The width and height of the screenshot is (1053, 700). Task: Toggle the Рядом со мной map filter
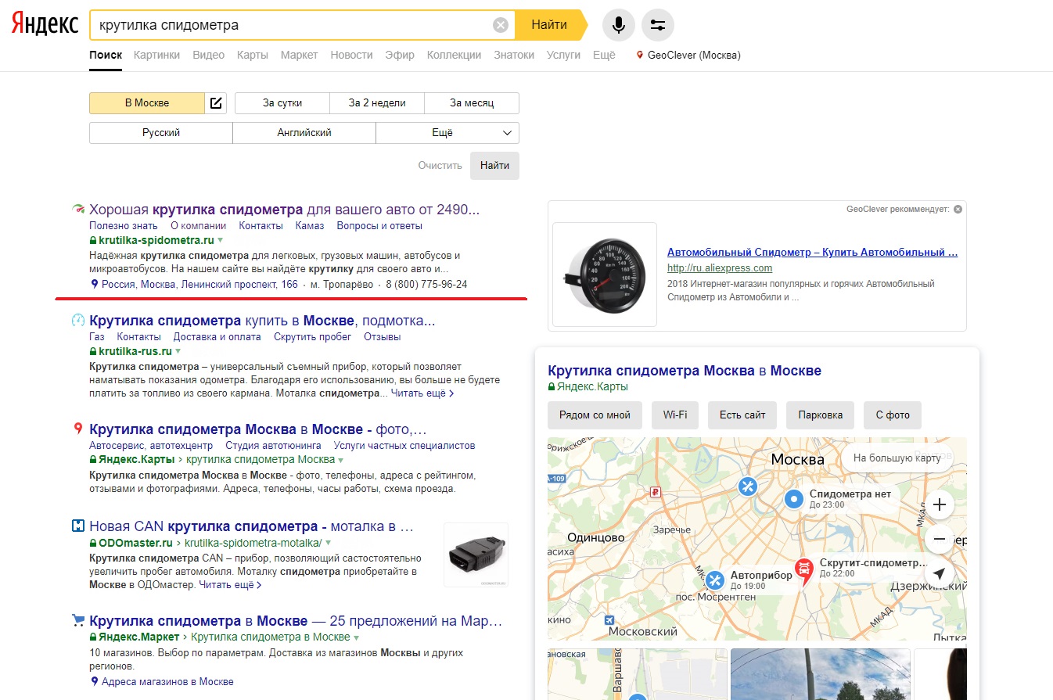pos(595,415)
